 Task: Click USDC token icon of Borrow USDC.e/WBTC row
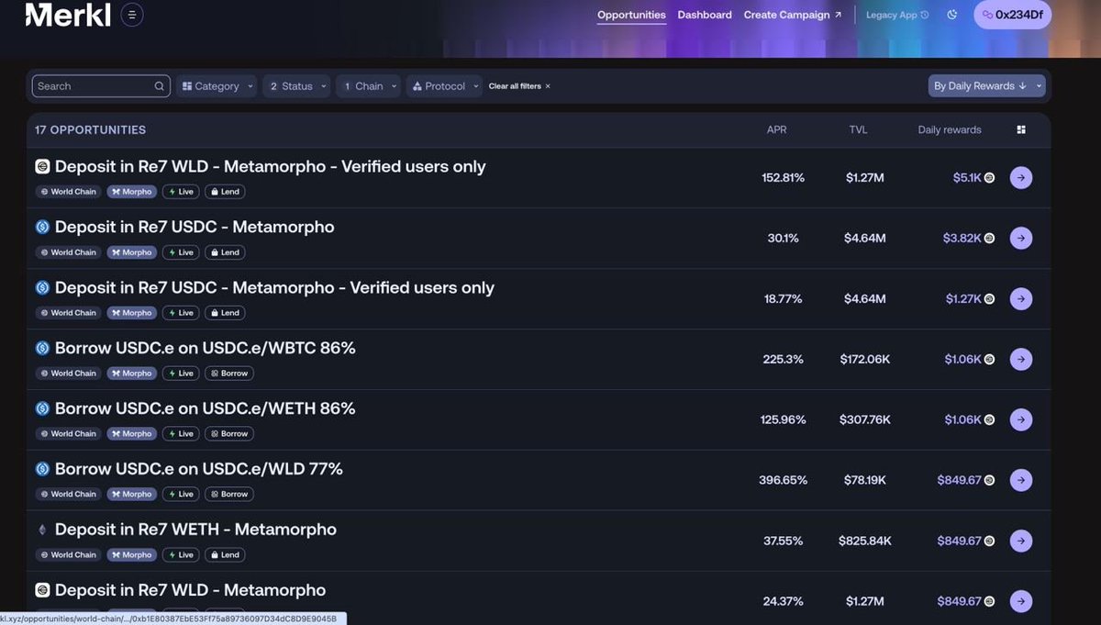(42, 348)
